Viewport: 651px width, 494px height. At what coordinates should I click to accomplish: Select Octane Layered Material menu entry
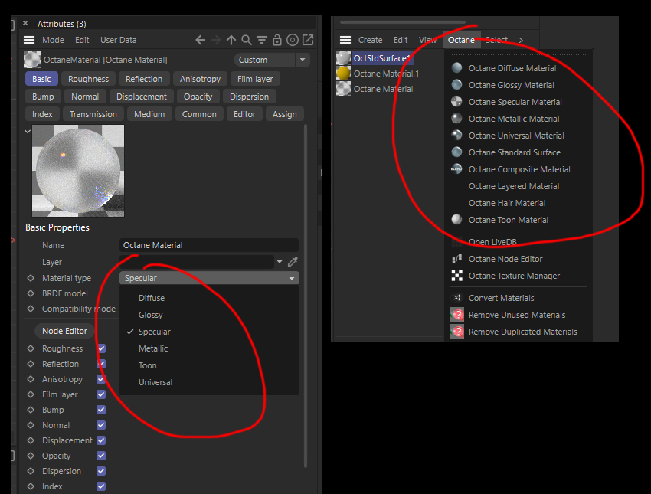coord(514,186)
